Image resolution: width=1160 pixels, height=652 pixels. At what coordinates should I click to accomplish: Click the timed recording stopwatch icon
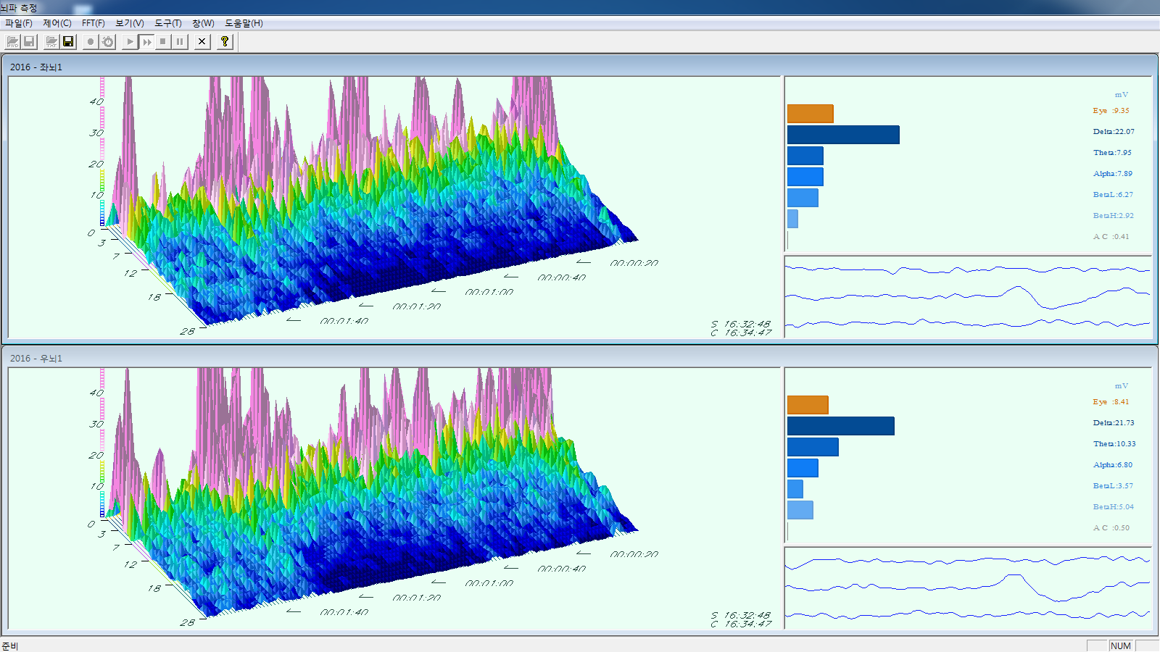click(x=107, y=42)
